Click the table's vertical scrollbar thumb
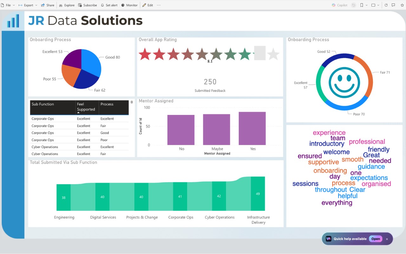 pos(132,102)
